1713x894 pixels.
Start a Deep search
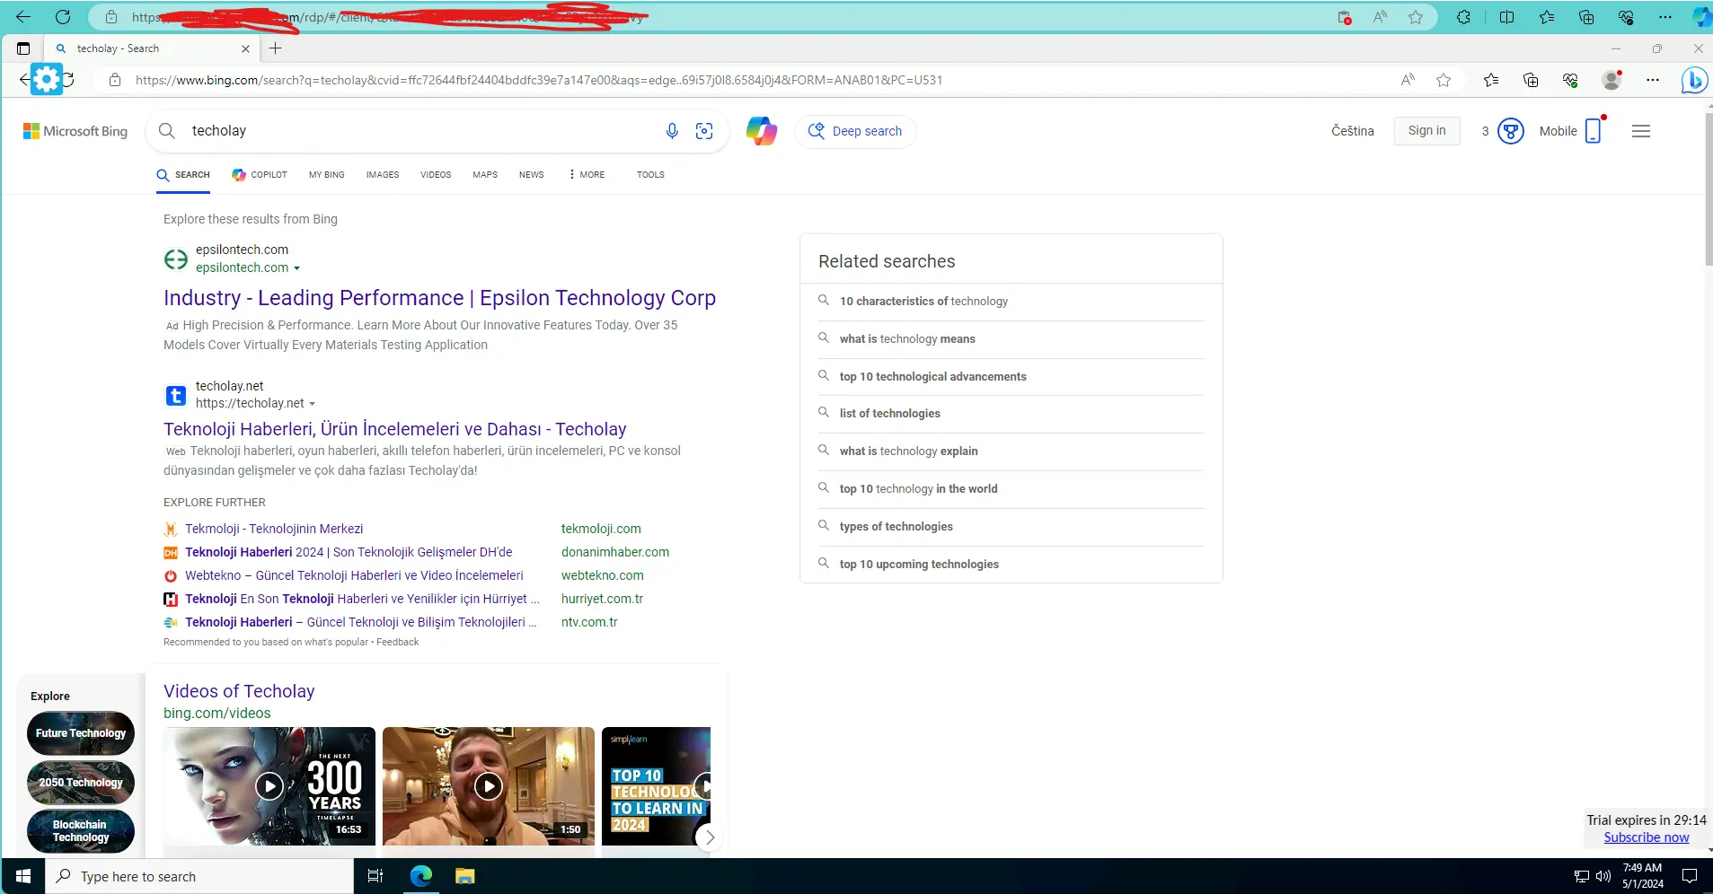pos(855,131)
